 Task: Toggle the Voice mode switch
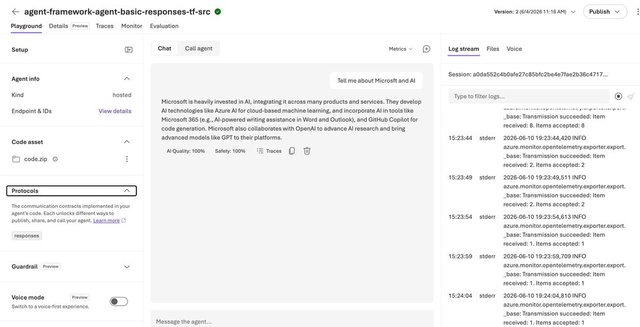[119, 301]
